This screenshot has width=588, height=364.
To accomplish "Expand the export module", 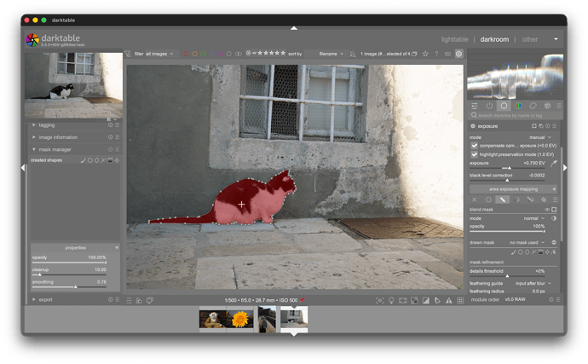I will tap(34, 299).
